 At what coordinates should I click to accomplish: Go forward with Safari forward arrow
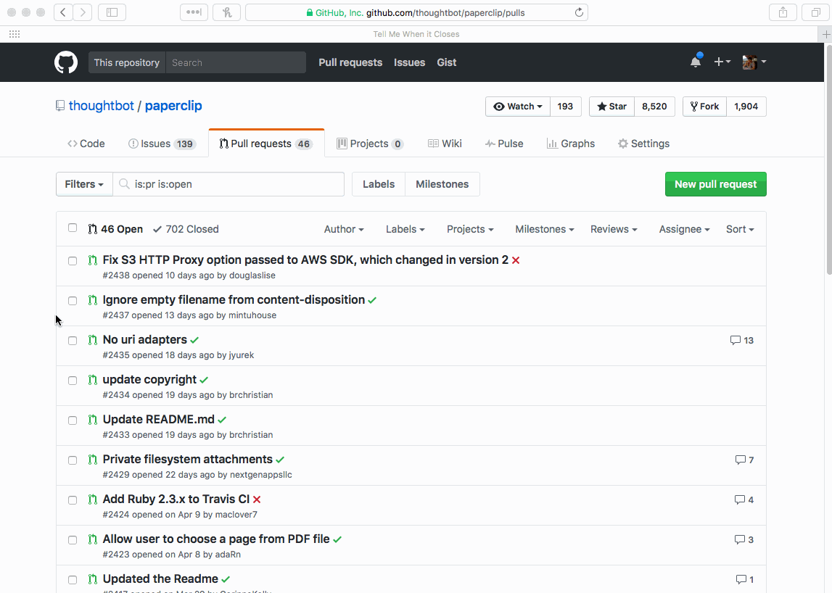83,12
